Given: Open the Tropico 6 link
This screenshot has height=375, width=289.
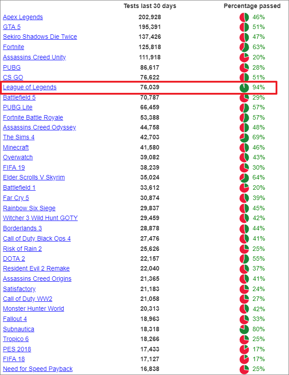Looking at the screenshot, I should pos(16,339).
